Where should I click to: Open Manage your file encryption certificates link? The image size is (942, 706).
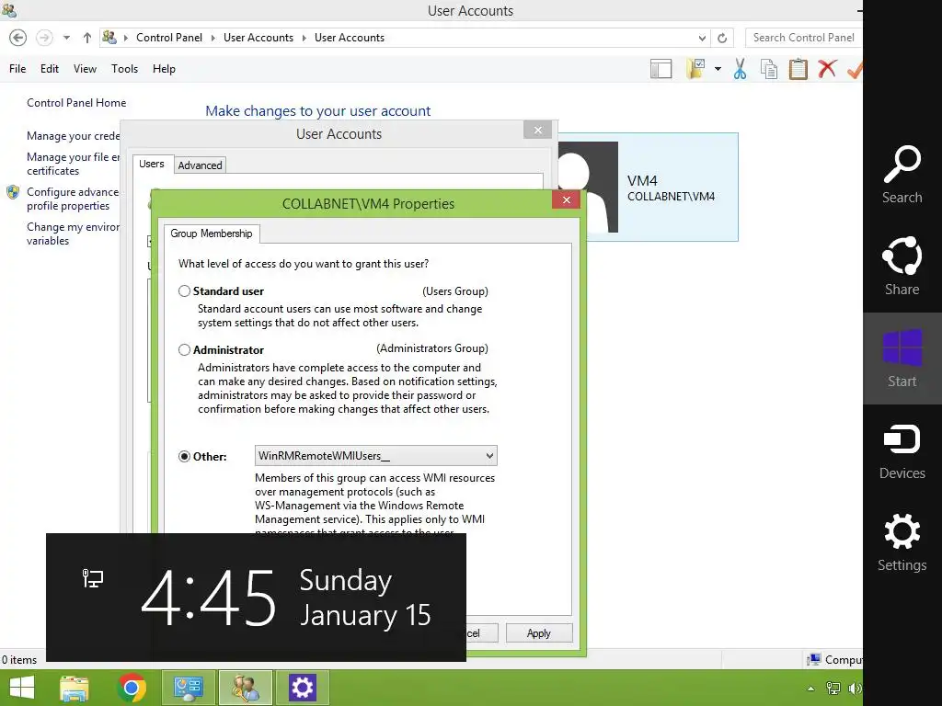click(x=74, y=164)
